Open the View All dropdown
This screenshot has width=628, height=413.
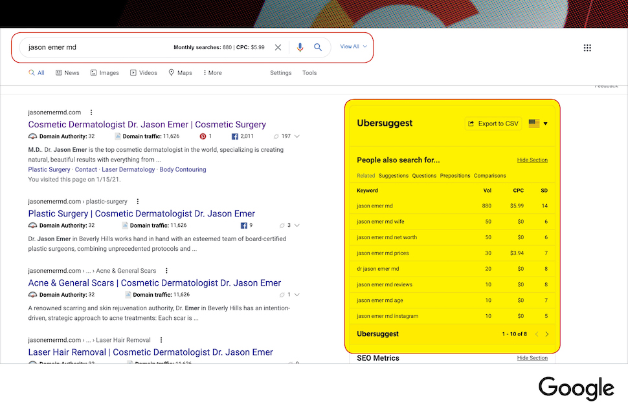[353, 47]
